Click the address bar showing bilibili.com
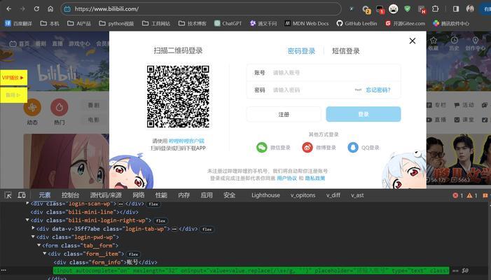491x280 pixels. click(201, 9)
